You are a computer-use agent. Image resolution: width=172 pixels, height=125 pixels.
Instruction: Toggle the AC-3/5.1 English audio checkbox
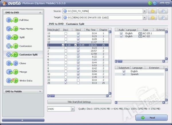121,33
